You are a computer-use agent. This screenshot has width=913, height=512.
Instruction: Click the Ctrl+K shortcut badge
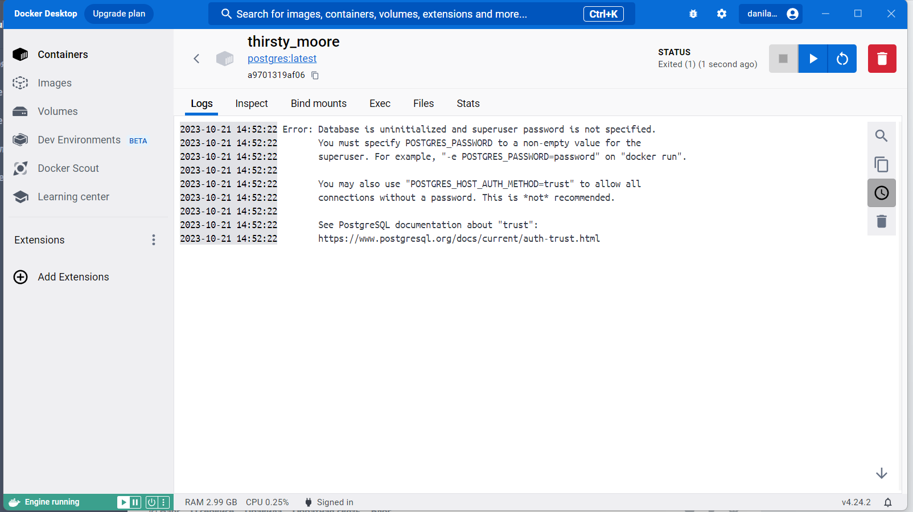(x=603, y=14)
